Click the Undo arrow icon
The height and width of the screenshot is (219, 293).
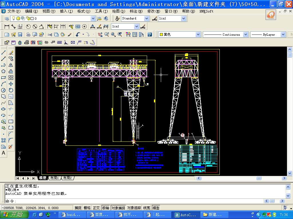78,35
